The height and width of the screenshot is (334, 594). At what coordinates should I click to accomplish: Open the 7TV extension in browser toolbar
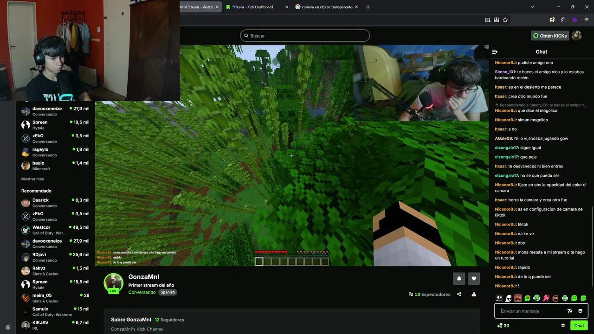575,20
